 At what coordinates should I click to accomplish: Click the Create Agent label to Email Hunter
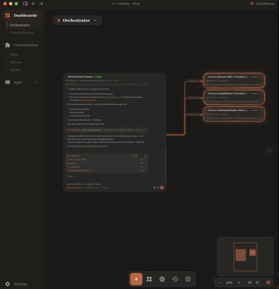193,98
